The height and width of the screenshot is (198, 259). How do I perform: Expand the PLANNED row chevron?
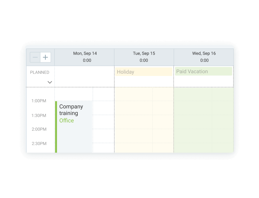(x=50, y=82)
